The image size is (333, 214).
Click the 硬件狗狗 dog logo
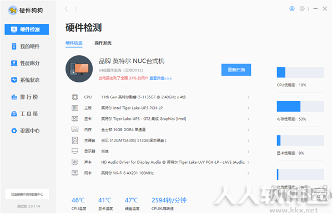point(13,10)
